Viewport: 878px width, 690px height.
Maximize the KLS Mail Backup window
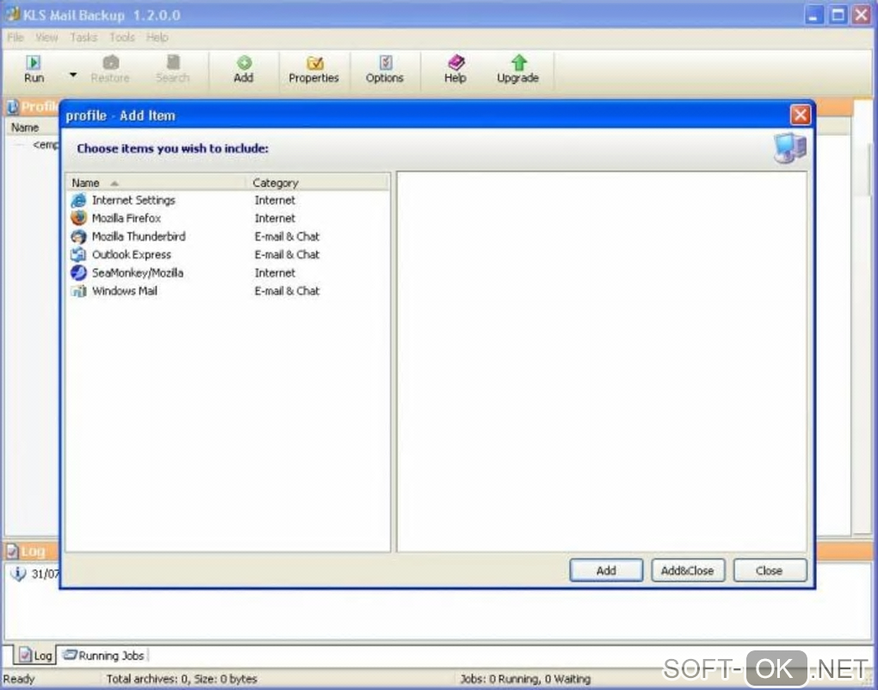tap(838, 15)
